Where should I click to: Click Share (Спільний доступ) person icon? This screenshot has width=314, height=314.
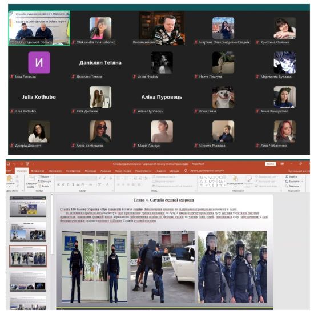click(x=289, y=171)
